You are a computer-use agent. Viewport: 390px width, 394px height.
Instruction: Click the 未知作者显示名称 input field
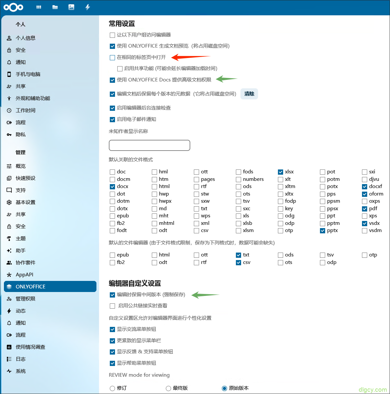coord(150,145)
